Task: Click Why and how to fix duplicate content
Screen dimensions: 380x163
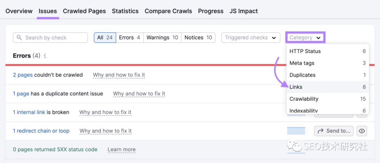Action: (x=139, y=94)
